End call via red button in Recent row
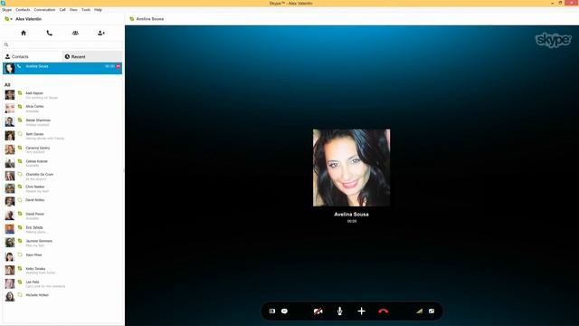Viewport: 579px width, 326px height. (x=119, y=66)
